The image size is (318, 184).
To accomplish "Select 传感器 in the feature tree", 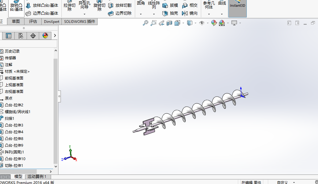I will pos(10,58).
